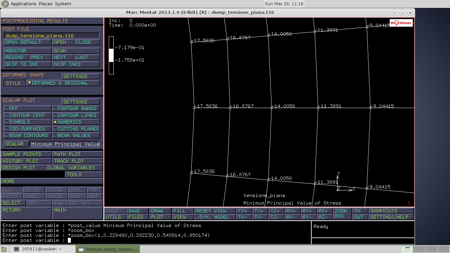Open the Places menu
The width and height of the screenshot is (450, 253).
(x=45, y=4)
